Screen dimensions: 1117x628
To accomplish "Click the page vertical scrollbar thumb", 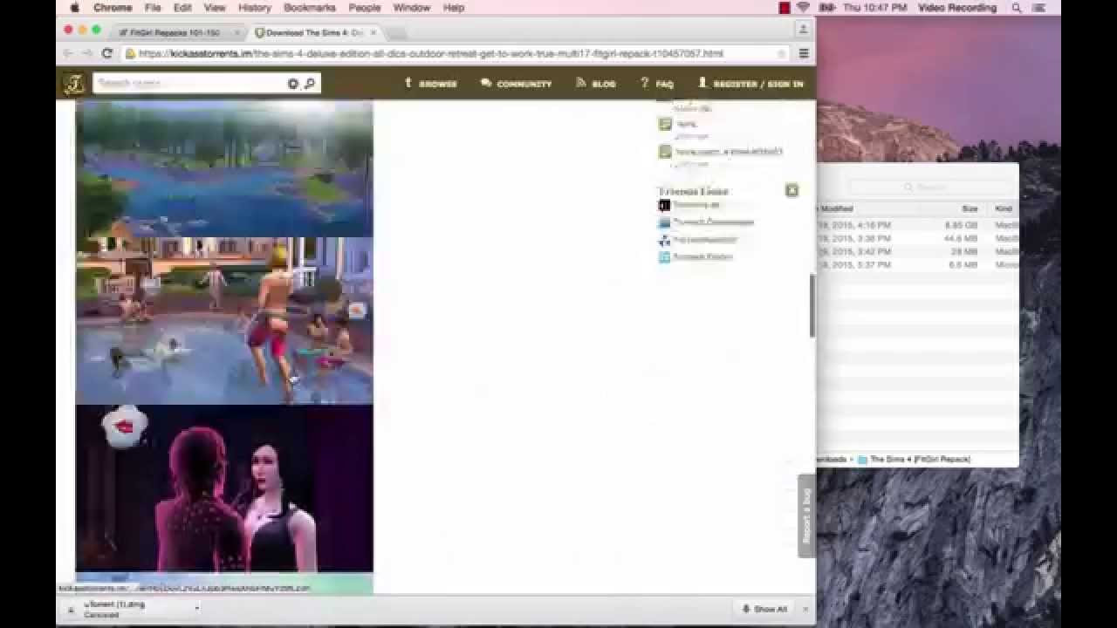I will (812, 305).
